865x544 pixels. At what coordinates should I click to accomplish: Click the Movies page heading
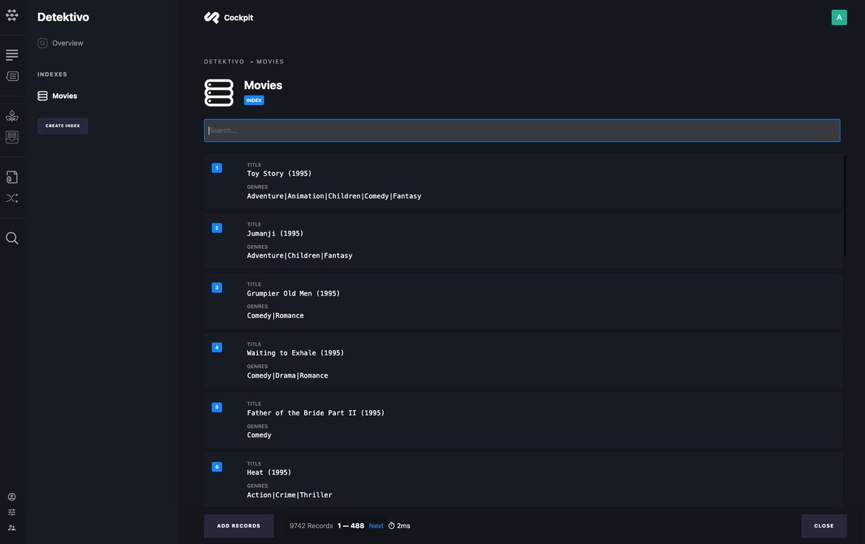(x=263, y=85)
